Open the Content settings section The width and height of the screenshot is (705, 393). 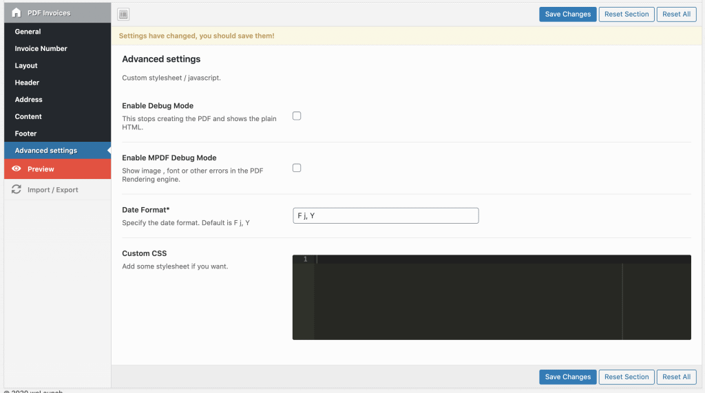(x=28, y=117)
